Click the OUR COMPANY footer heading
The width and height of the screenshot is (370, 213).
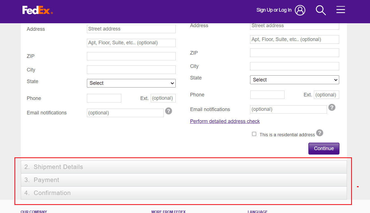[x=34, y=211]
